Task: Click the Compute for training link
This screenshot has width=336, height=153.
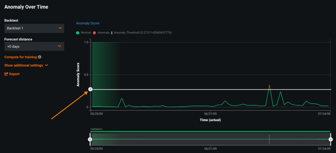Action: tap(21, 57)
